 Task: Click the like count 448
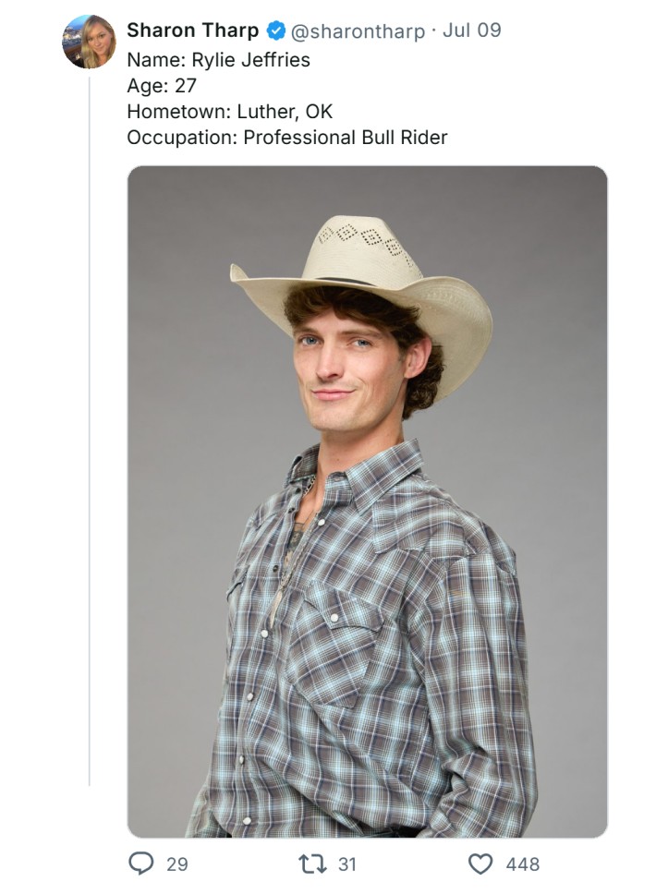point(523,864)
